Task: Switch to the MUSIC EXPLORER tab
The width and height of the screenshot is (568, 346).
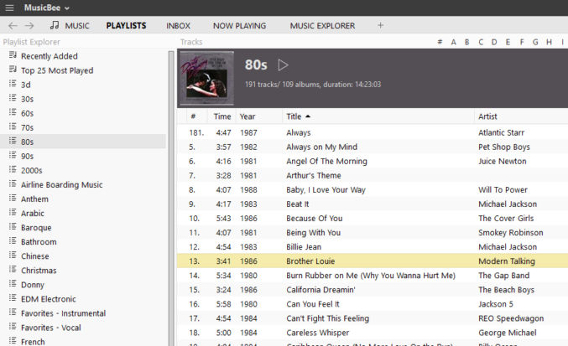Action: pos(322,26)
